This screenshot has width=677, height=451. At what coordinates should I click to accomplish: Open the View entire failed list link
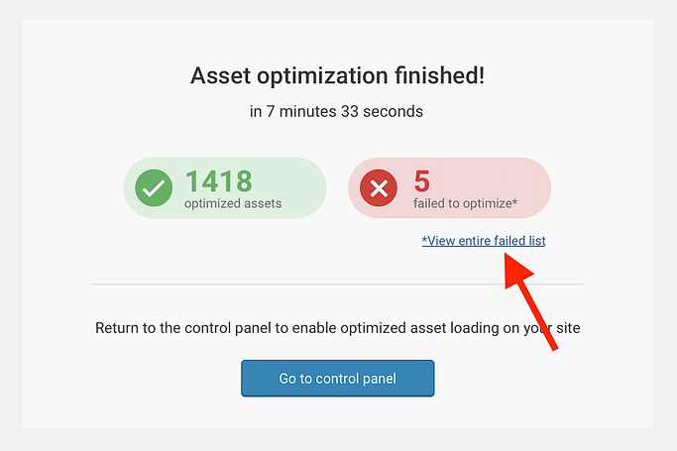click(x=483, y=241)
